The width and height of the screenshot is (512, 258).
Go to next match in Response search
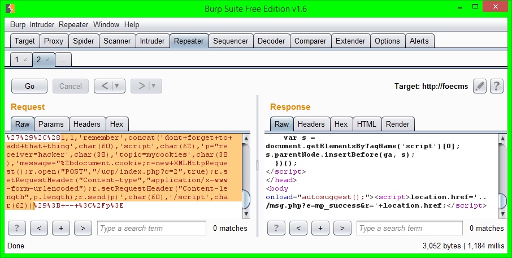tap(342, 228)
